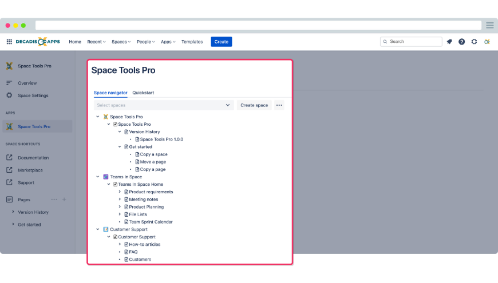Image resolution: width=498 pixels, height=283 pixels.
Task: Click the Overview icon in sidebar
Action: 9,83
